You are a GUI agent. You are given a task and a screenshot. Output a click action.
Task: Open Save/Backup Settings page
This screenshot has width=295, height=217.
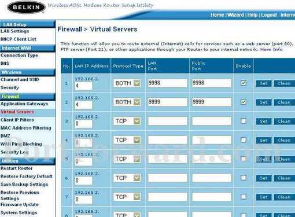click(x=24, y=185)
